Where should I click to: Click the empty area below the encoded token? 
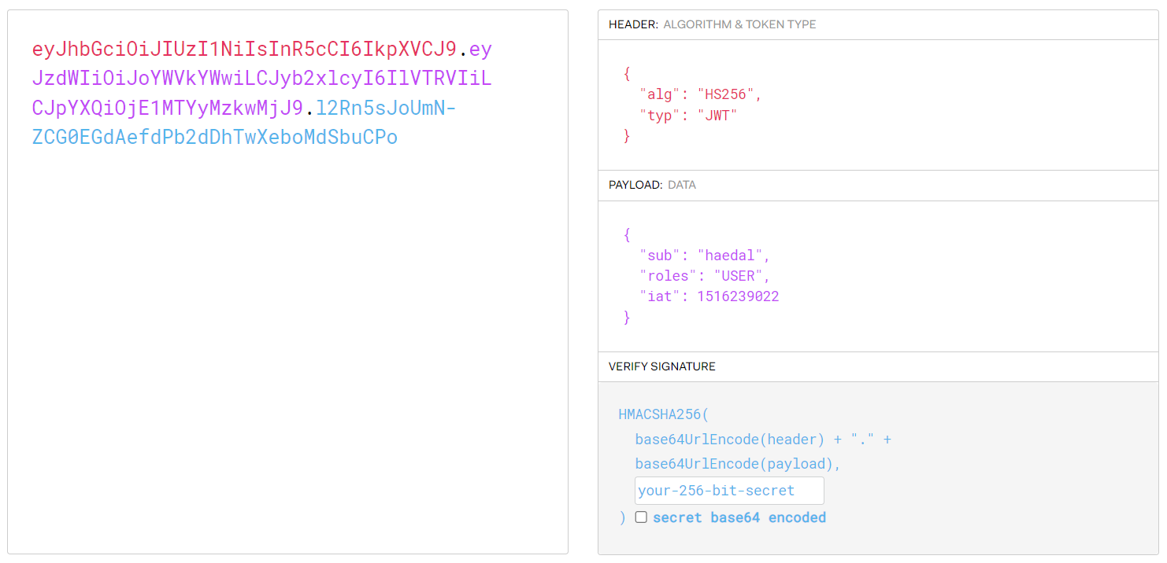point(287,354)
